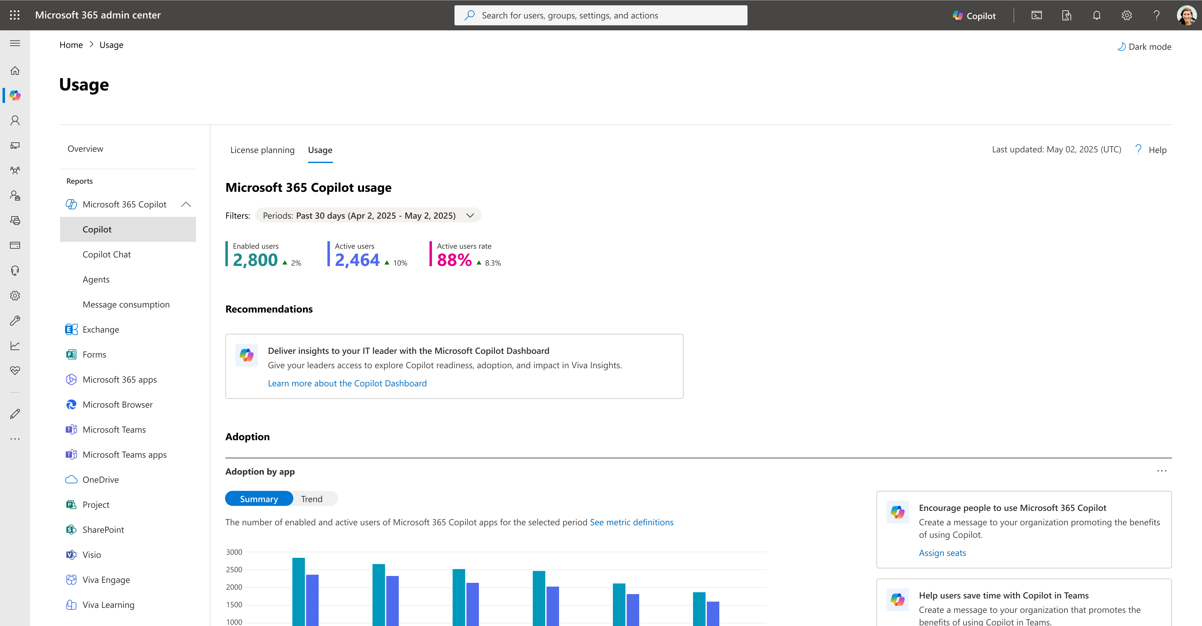
Task: Click the Reports chart icon in rail
Action: pyautogui.click(x=15, y=346)
